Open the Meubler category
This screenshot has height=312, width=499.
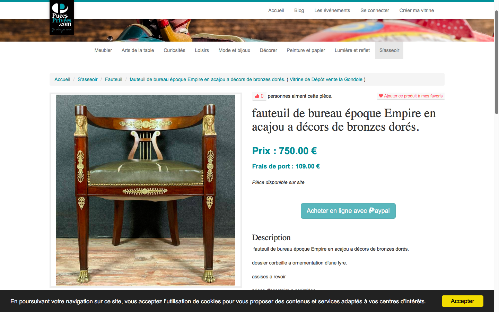[103, 50]
